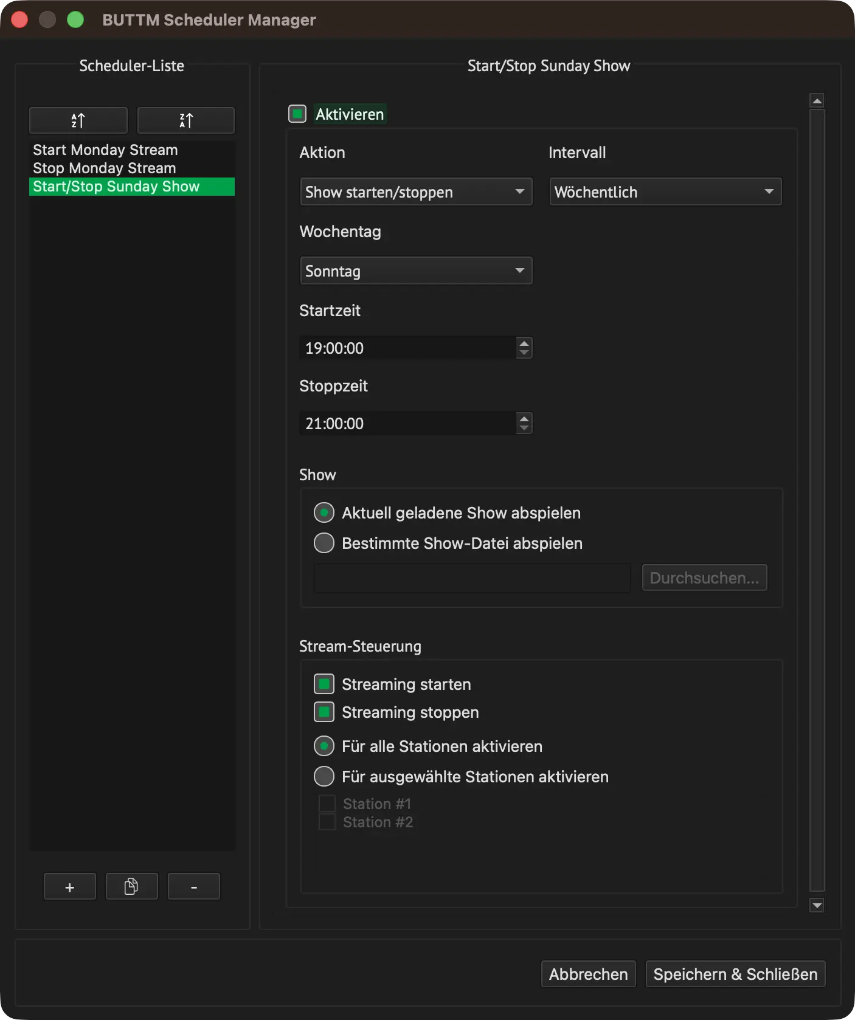Open the Aktion dropdown
The image size is (855, 1020).
tap(417, 192)
